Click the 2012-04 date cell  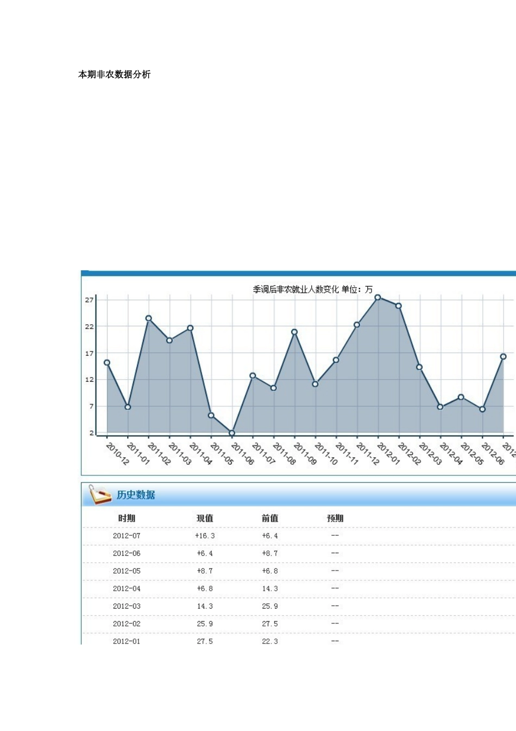point(127,588)
